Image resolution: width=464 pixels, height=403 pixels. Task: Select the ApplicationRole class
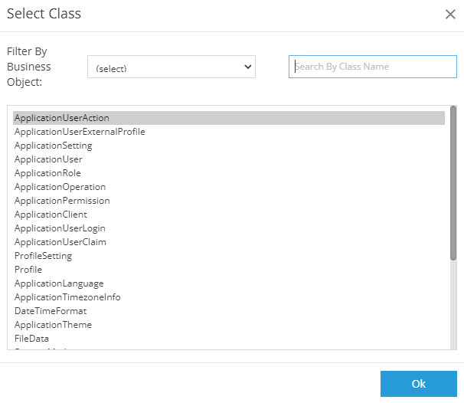click(47, 173)
